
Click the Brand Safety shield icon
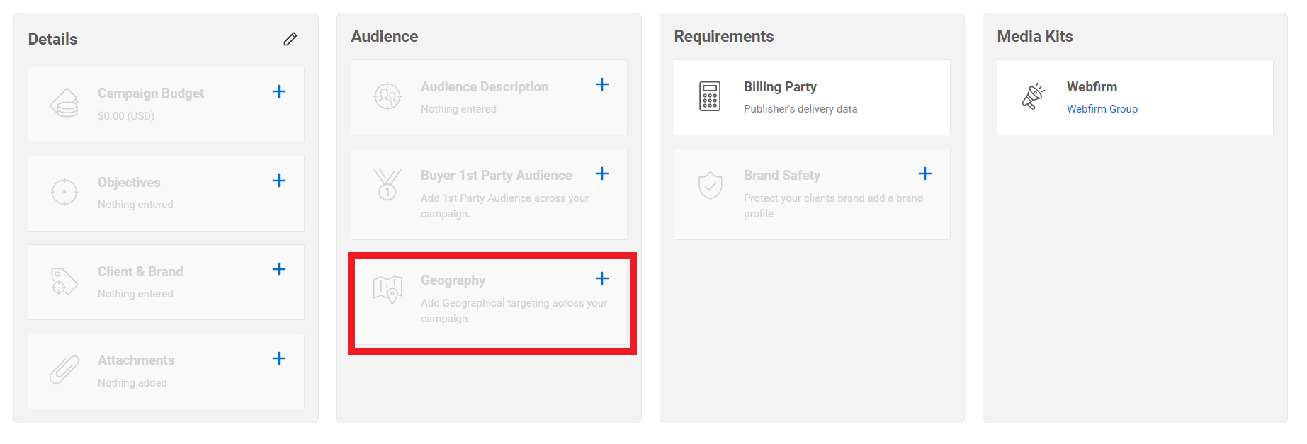coord(710,186)
